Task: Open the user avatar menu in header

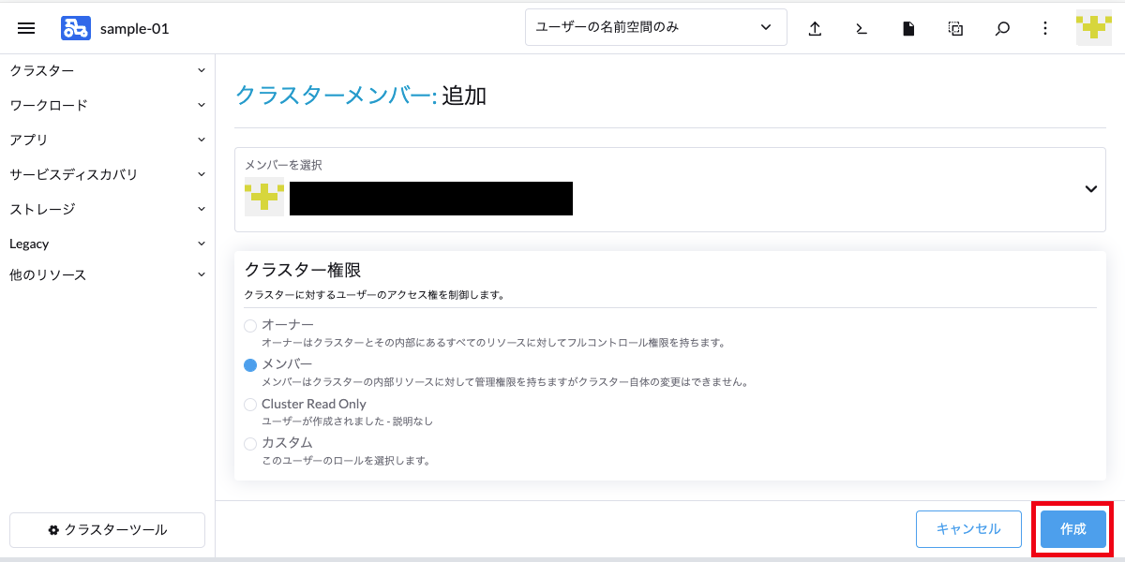Action: pyautogui.click(x=1094, y=27)
